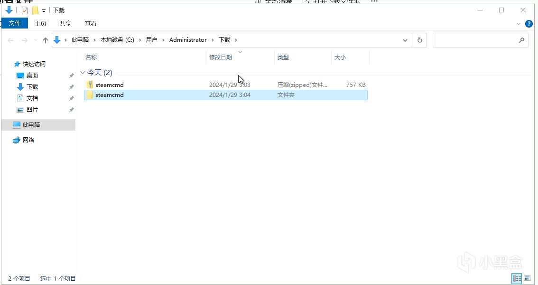Unpin 文档 using its pin icon
The width and height of the screenshot is (538, 285).
[71, 98]
